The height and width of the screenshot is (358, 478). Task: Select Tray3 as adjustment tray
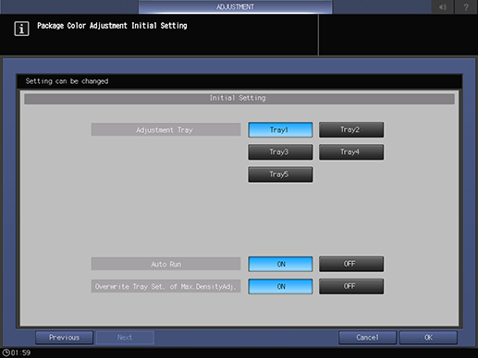(x=280, y=152)
